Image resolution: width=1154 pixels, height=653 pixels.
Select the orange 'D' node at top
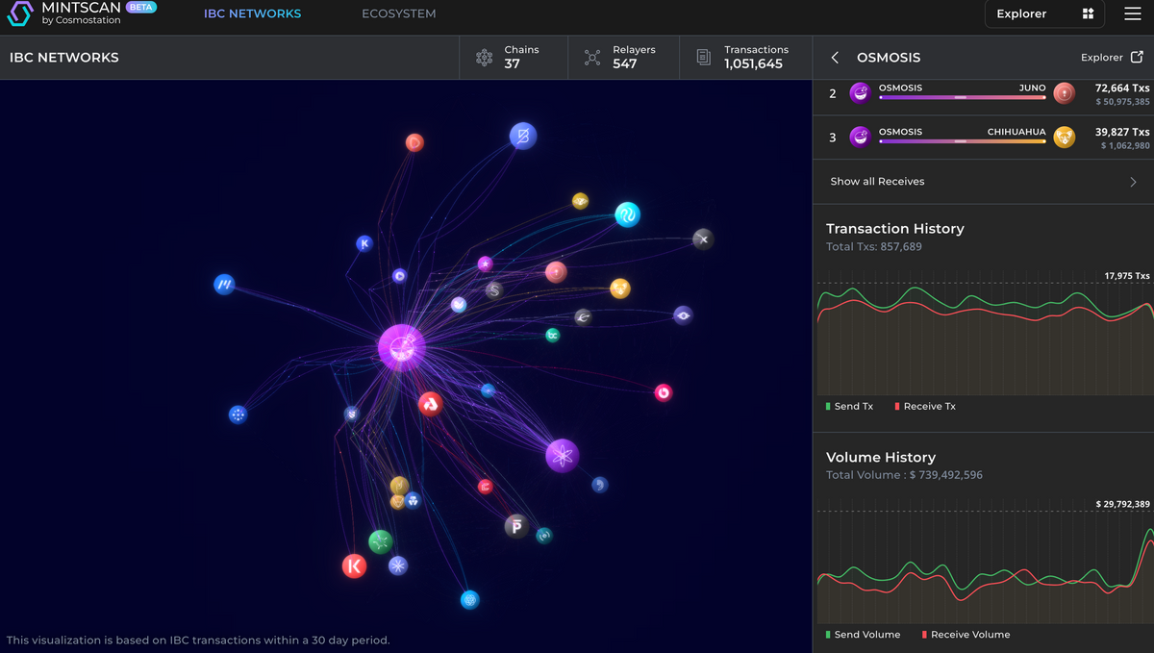(414, 142)
